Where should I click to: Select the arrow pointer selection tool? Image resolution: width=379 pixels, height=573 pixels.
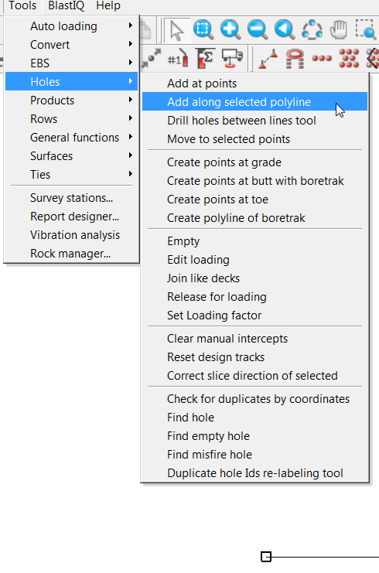point(177,30)
